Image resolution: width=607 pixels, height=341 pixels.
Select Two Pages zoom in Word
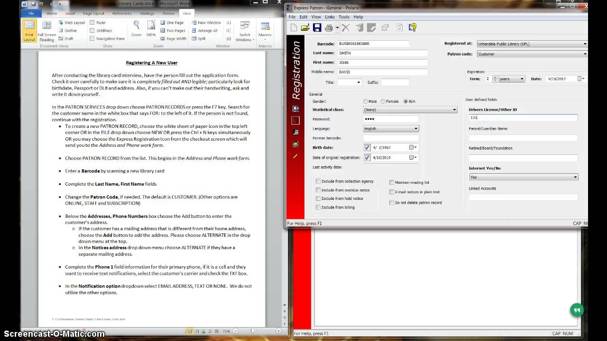[173, 31]
